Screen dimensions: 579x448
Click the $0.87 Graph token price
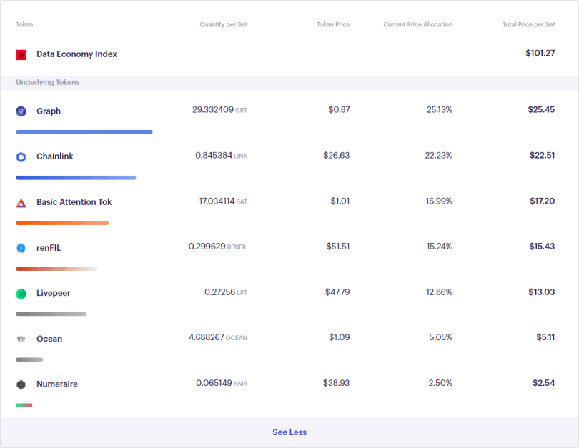point(339,109)
